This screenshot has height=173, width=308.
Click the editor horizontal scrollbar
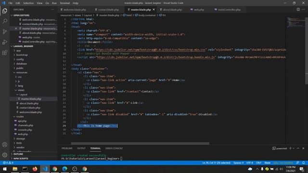140,143
